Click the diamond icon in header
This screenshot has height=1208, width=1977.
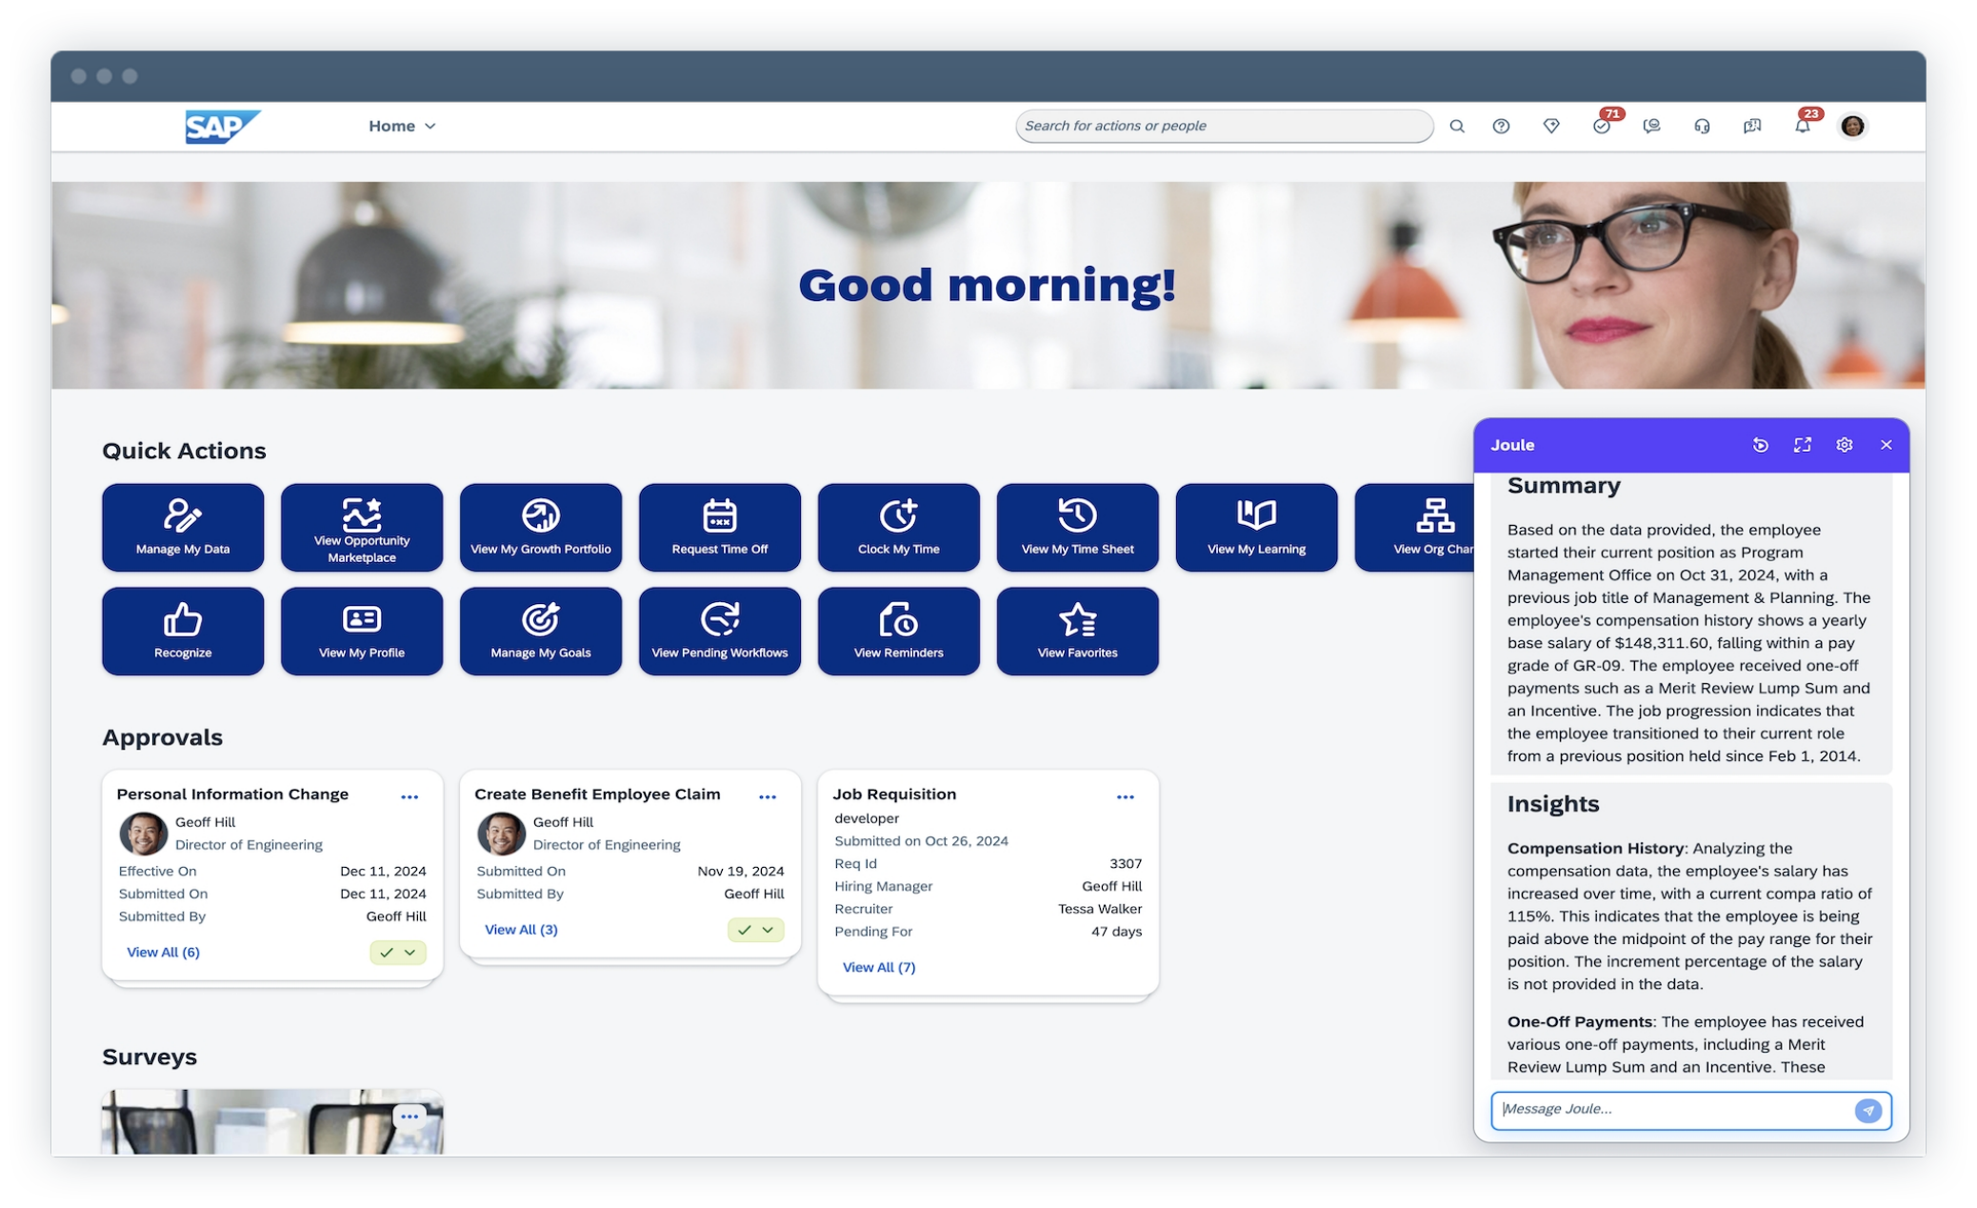point(1551,126)
